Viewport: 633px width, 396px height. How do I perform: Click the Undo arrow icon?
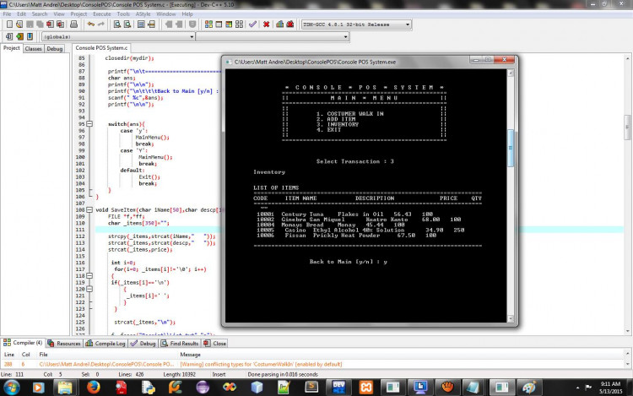click(91, 24)
